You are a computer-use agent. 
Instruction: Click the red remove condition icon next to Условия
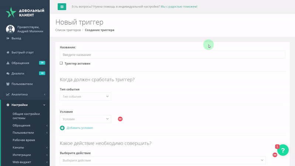coord(120,119)
